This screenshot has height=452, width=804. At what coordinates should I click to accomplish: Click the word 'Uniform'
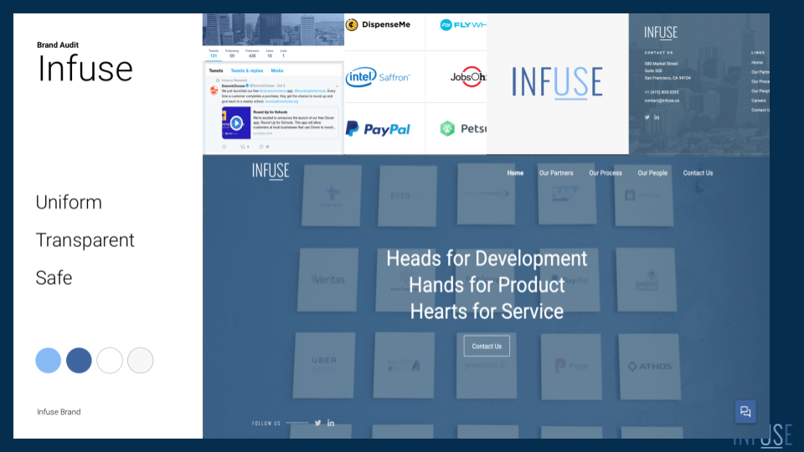[69, 203]
